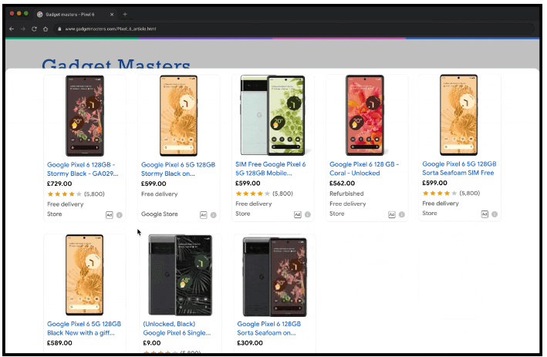Open info icon on the Coral Unlocked card
The image size is (547, 357).
coord(402,214)
